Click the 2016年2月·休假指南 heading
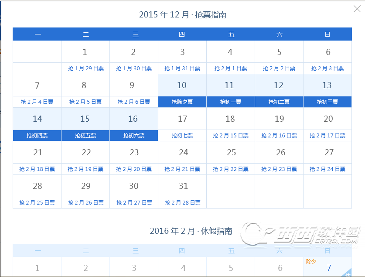 [x=191, y=231]
